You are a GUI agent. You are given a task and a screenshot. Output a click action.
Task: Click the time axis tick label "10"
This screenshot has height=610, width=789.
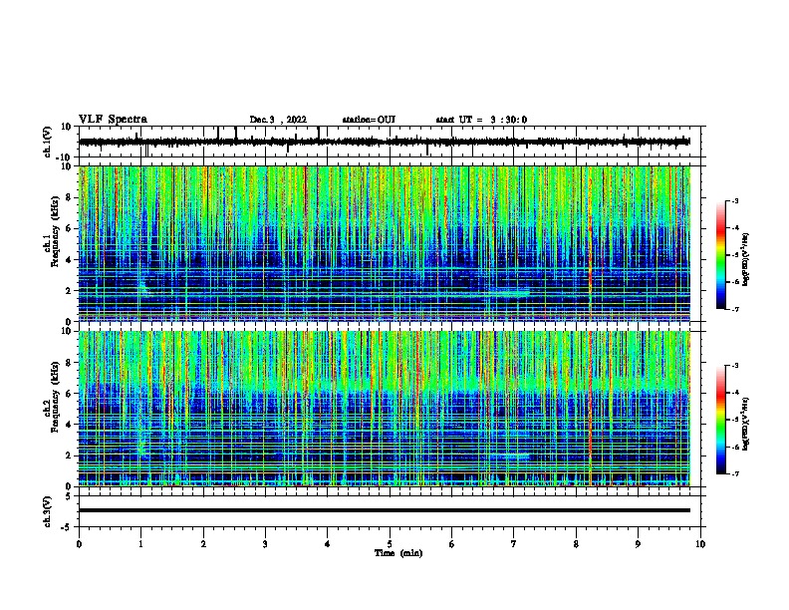700,543
